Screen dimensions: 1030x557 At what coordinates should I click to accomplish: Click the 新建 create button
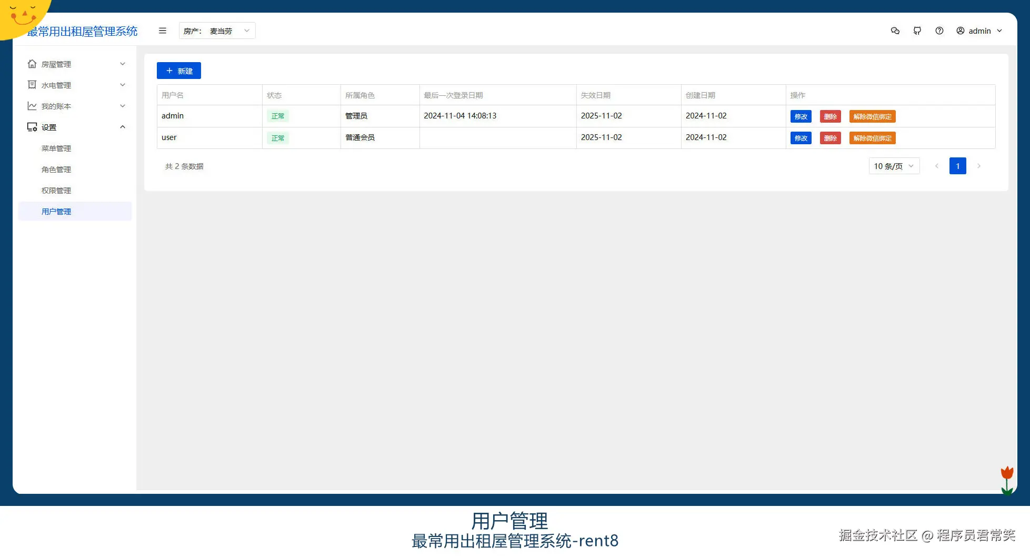point(178,70)
